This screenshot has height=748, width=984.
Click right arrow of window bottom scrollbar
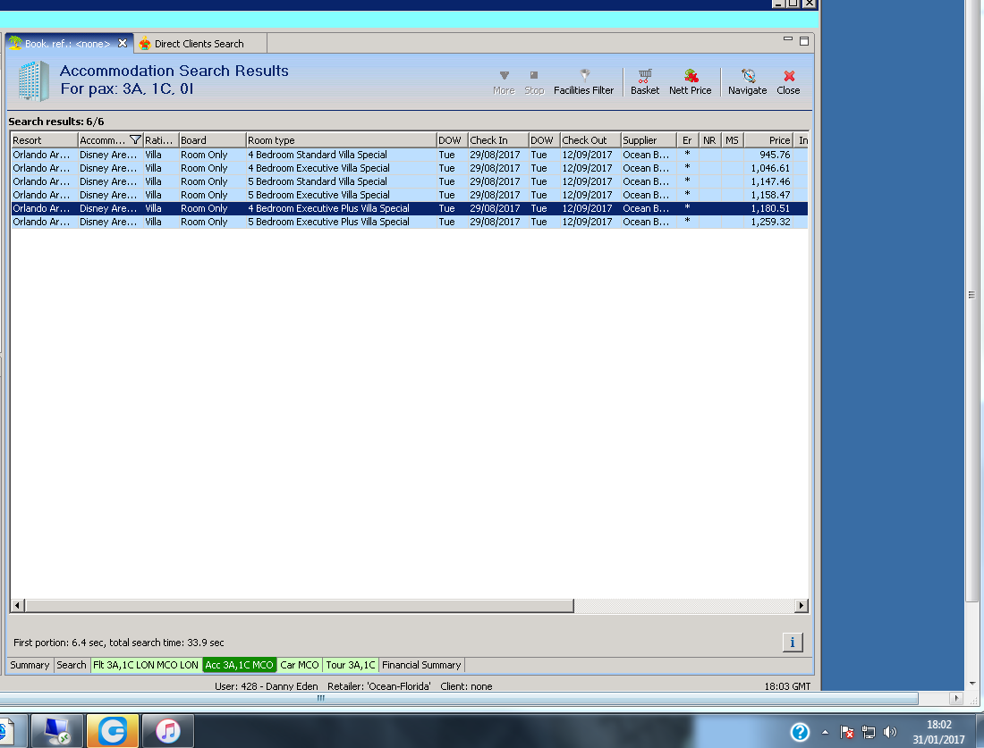[956, 698]
